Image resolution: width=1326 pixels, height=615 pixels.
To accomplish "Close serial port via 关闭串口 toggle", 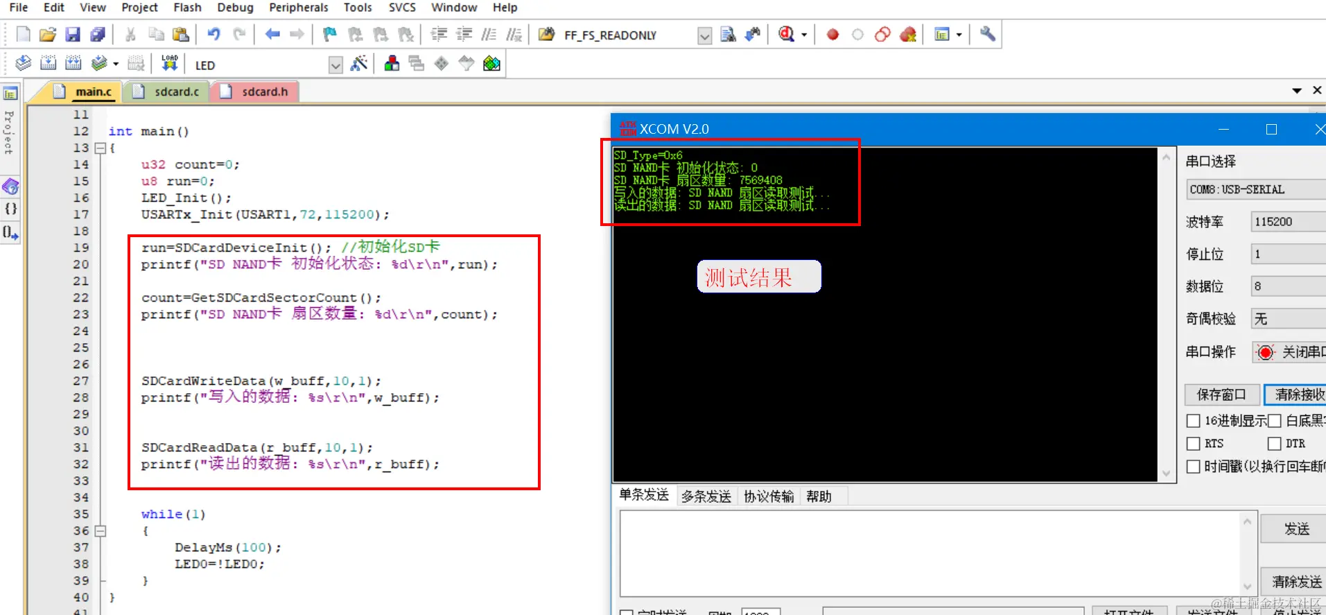I will point(1289,352).
